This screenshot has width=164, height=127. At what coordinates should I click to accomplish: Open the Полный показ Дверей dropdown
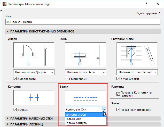(34, 72)
